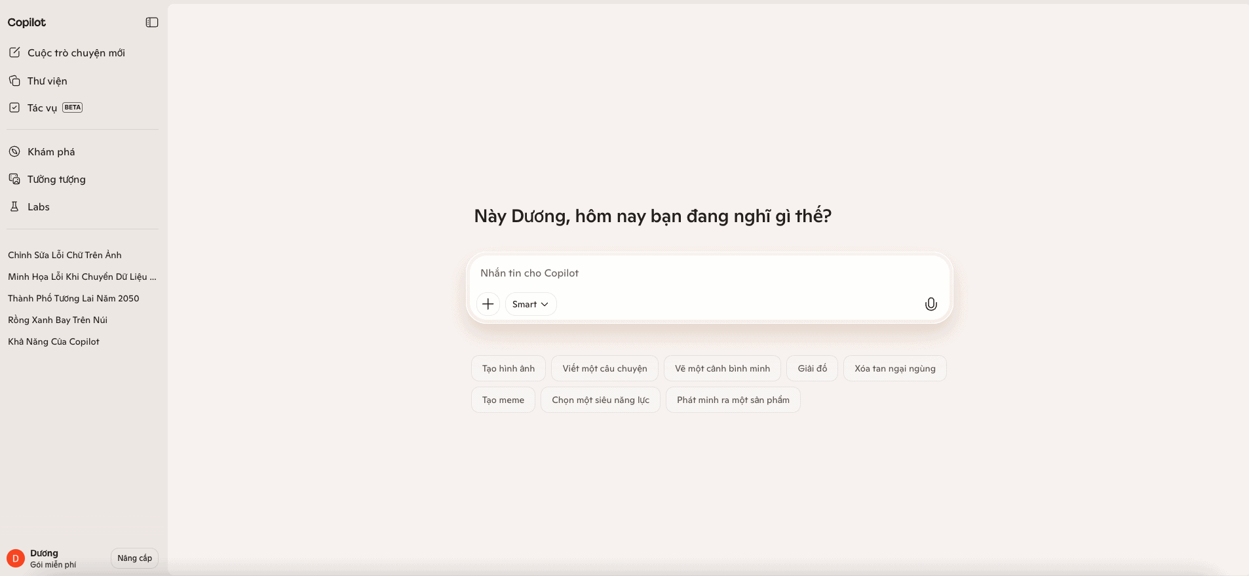Select the Viết một câu chuyện suggestion
The height and width of the screenshot is (576, 1249).
pyautogui.click(x=605, y=368)
